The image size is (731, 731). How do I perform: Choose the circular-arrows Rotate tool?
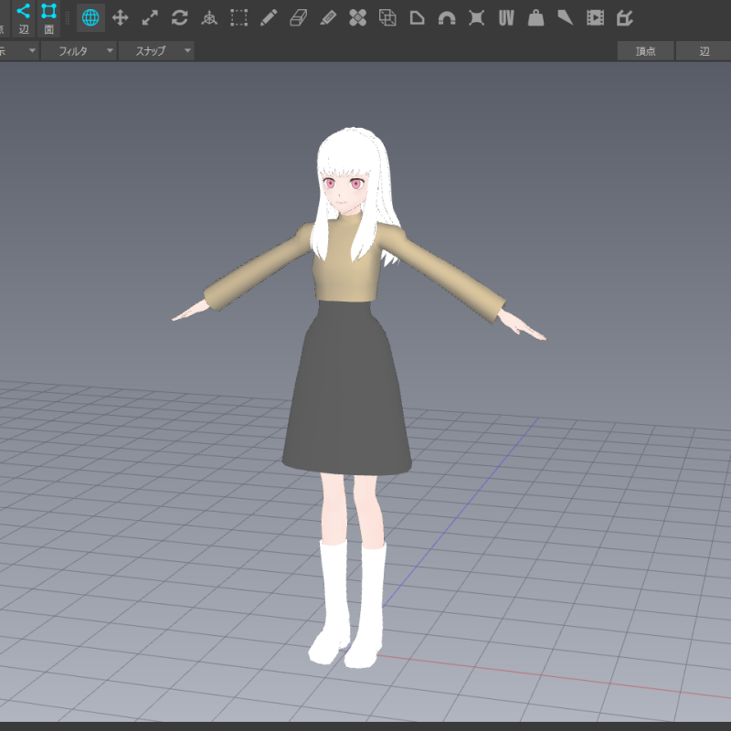coord(179,17)
